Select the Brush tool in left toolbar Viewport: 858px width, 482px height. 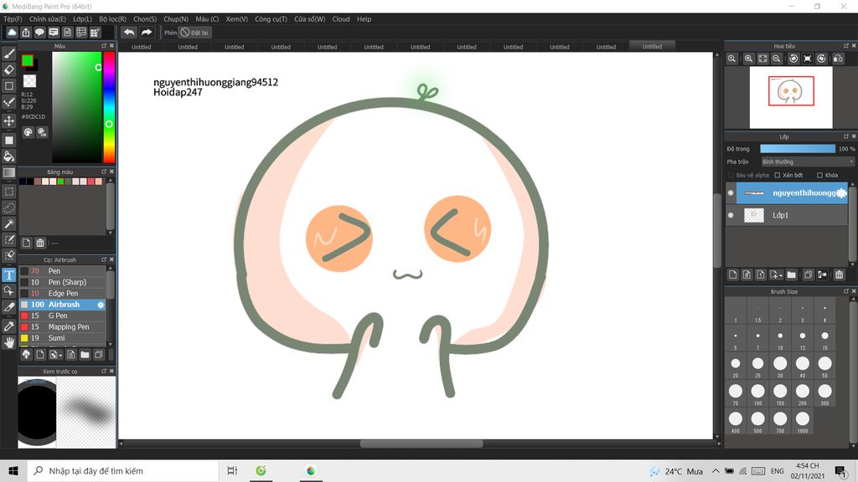(x=8, y=54)
